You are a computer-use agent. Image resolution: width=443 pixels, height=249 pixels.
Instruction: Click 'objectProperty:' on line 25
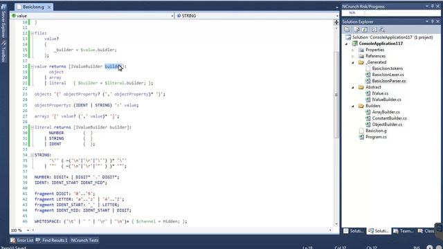point(53,105)
